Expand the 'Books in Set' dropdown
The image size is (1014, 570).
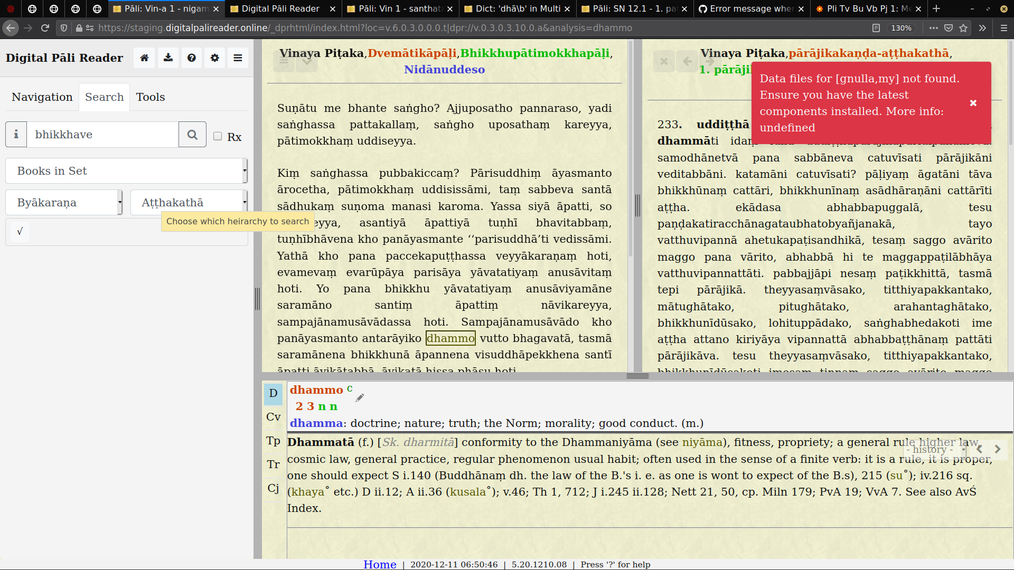click(126, 171)
